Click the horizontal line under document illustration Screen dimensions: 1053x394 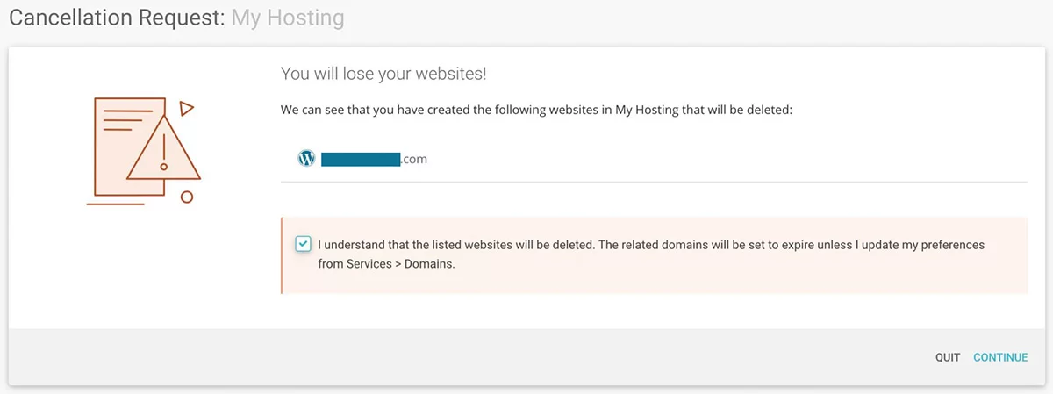(115, 204)
